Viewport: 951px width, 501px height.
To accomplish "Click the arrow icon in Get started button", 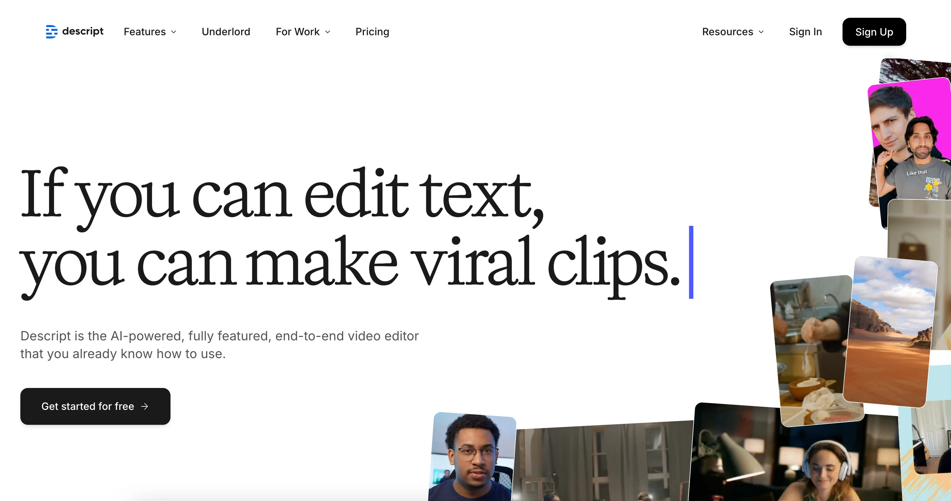I will pos(145,406).
